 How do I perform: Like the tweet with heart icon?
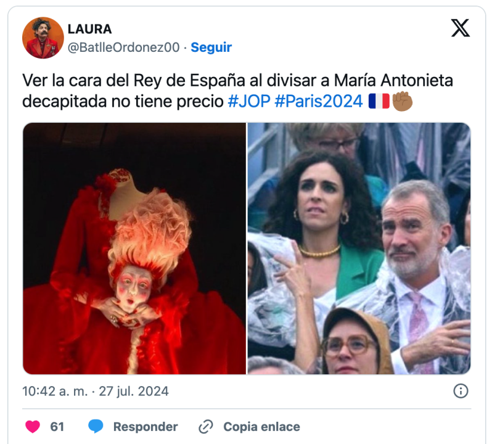click(33, 427)
